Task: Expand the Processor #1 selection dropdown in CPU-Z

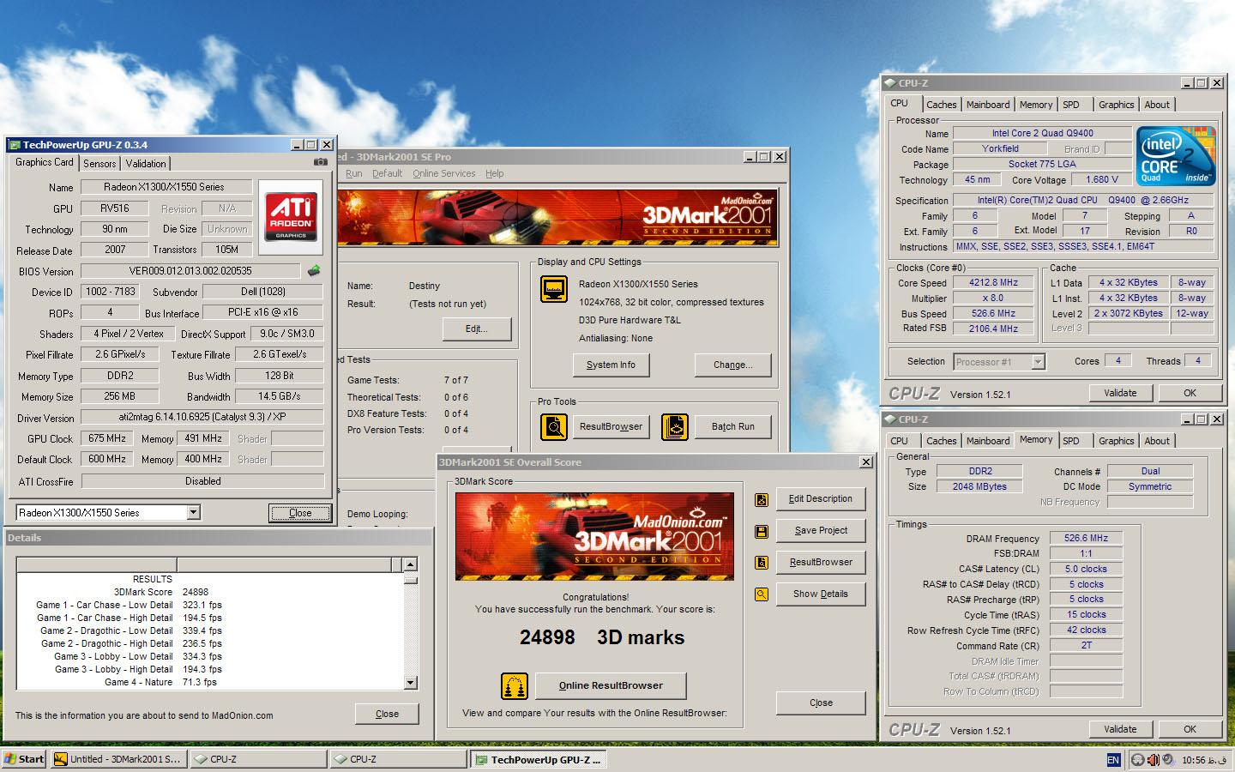Action: (1038, 362)
